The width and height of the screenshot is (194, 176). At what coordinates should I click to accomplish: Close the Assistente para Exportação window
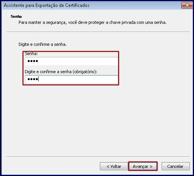coord(187,5)
